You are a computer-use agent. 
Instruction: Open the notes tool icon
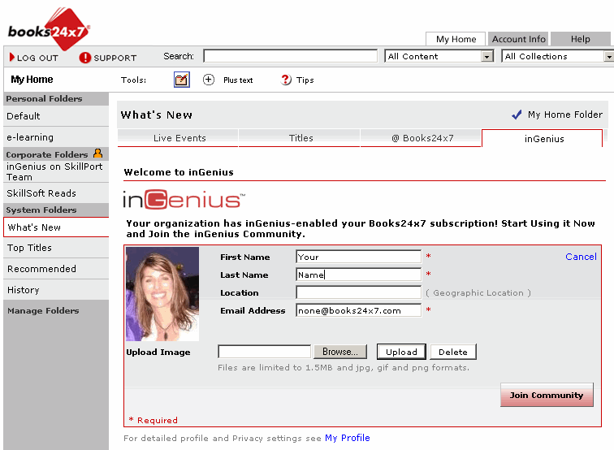coord(182,80)
